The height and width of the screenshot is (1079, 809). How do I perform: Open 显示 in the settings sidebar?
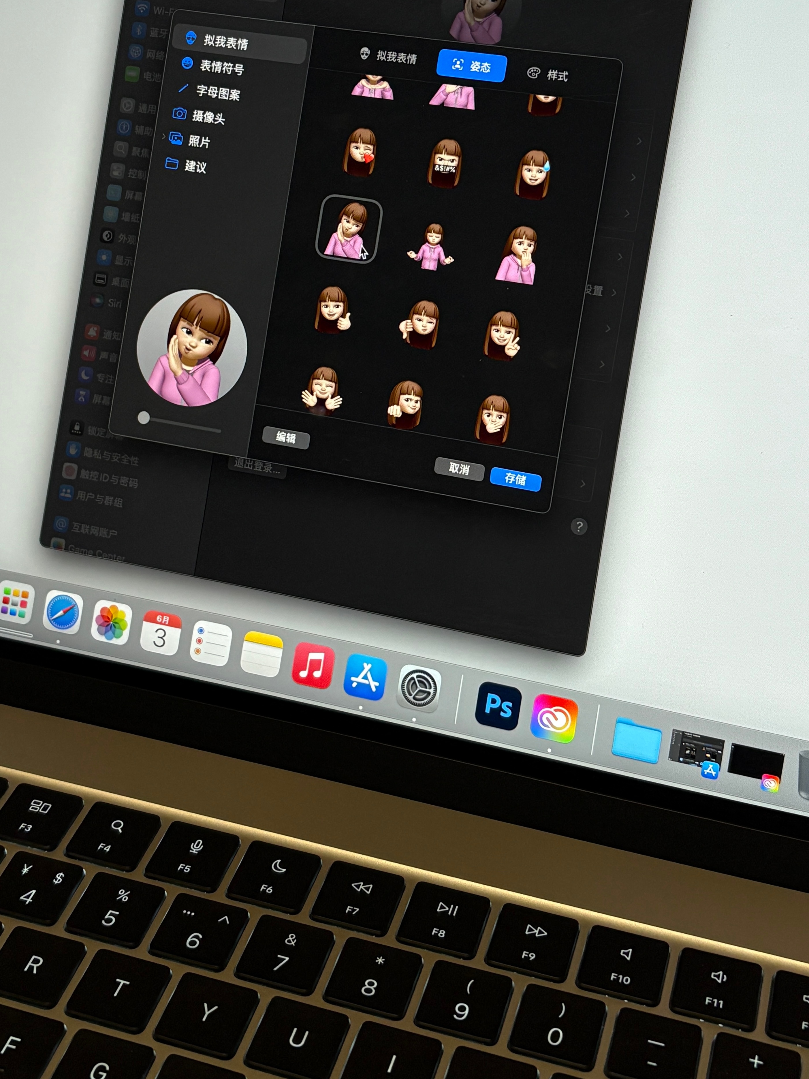point(114,259)
